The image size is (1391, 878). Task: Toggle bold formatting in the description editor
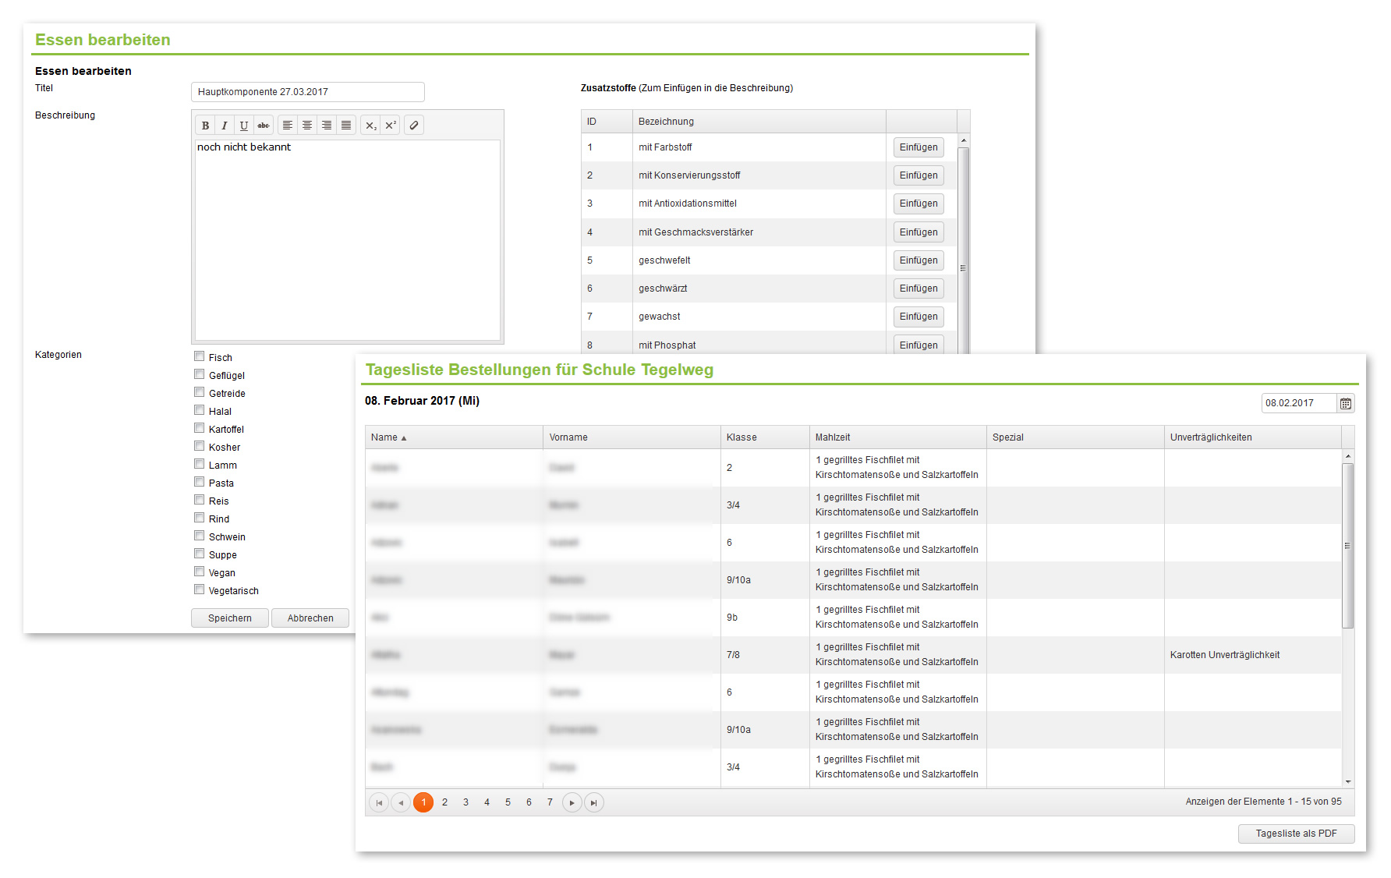[x=205, y=126]
